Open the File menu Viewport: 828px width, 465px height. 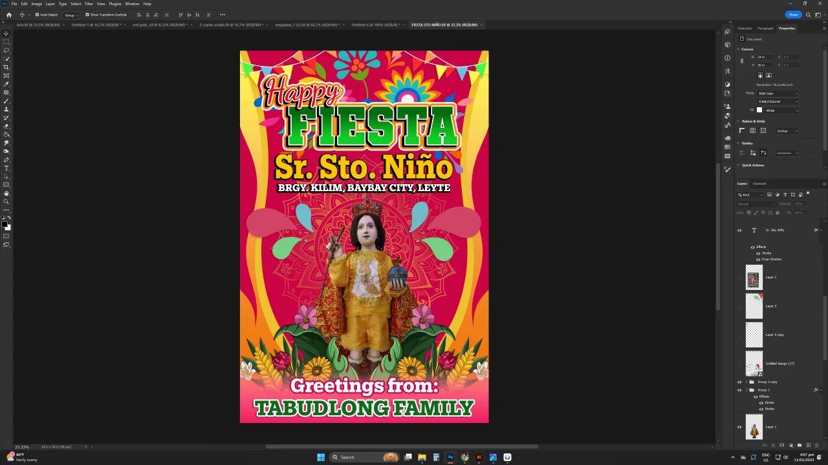[x=14, y=4]
